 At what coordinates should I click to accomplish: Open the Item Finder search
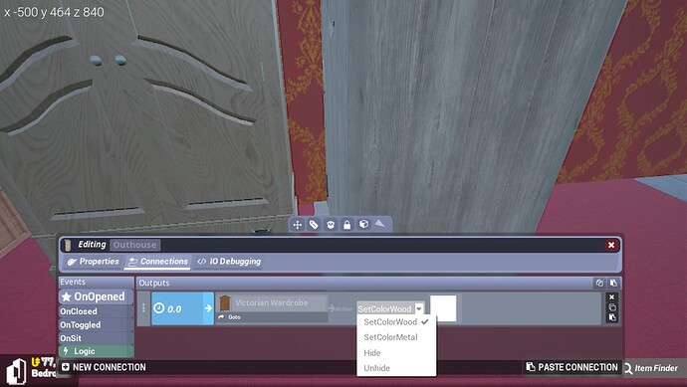pos(651,368)
